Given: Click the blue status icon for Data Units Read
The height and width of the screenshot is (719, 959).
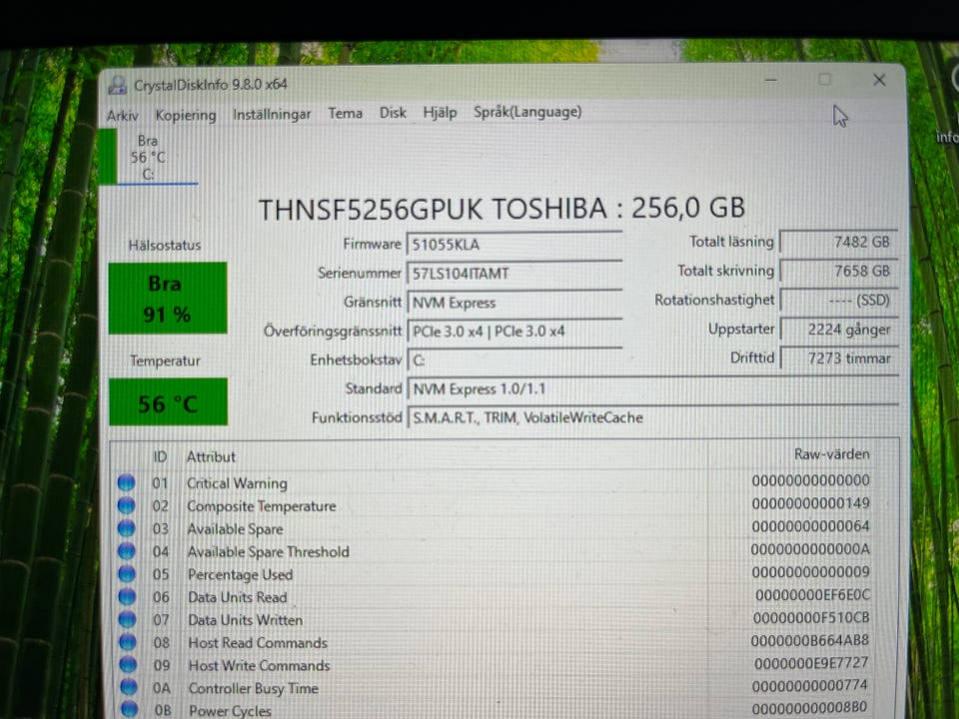Looking at the screenshot, I should [x=127, y=597].
